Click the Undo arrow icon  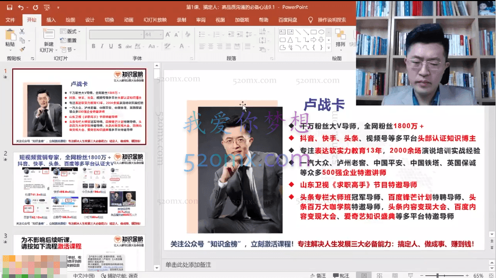(21, 8)
